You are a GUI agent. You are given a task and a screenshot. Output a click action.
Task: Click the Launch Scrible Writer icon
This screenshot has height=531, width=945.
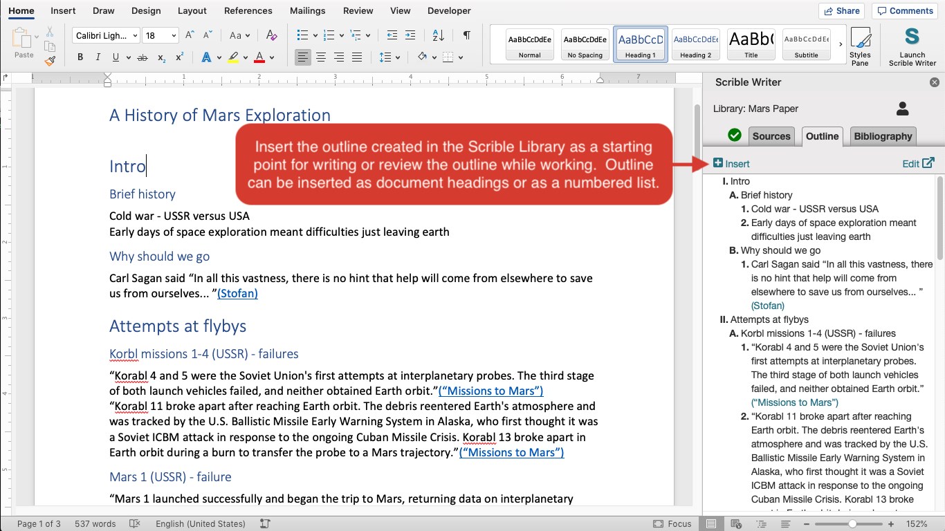[912, 46]
